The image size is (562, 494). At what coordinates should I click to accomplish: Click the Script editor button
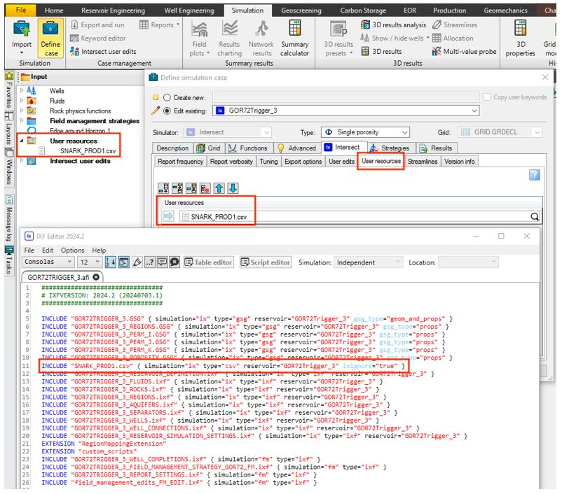266,262
